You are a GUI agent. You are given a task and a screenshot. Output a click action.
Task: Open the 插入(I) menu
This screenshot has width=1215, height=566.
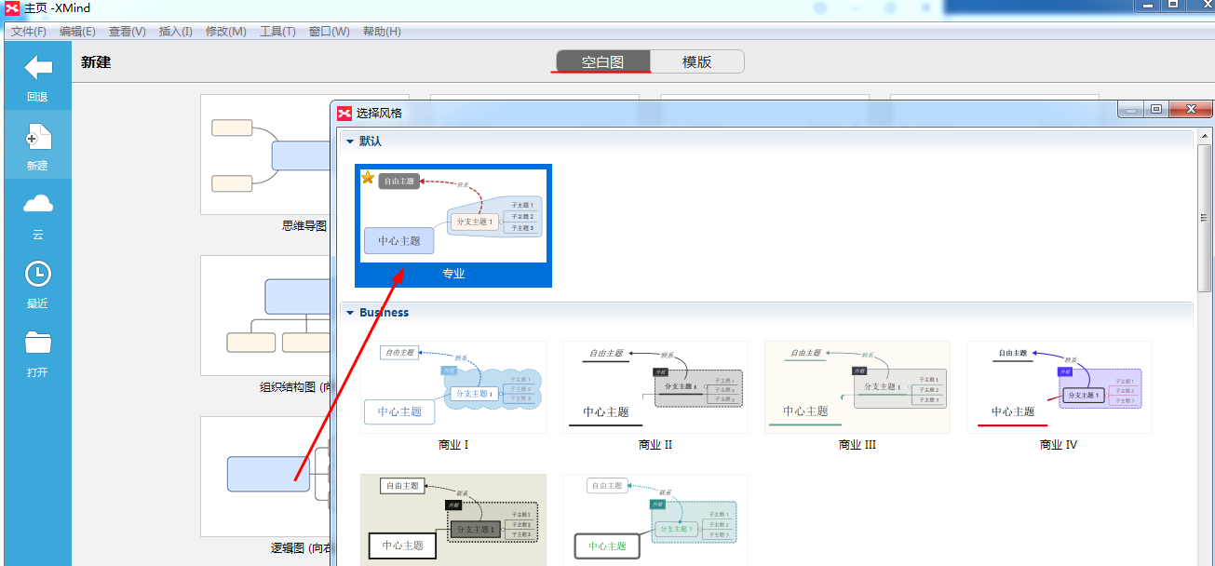176,32
